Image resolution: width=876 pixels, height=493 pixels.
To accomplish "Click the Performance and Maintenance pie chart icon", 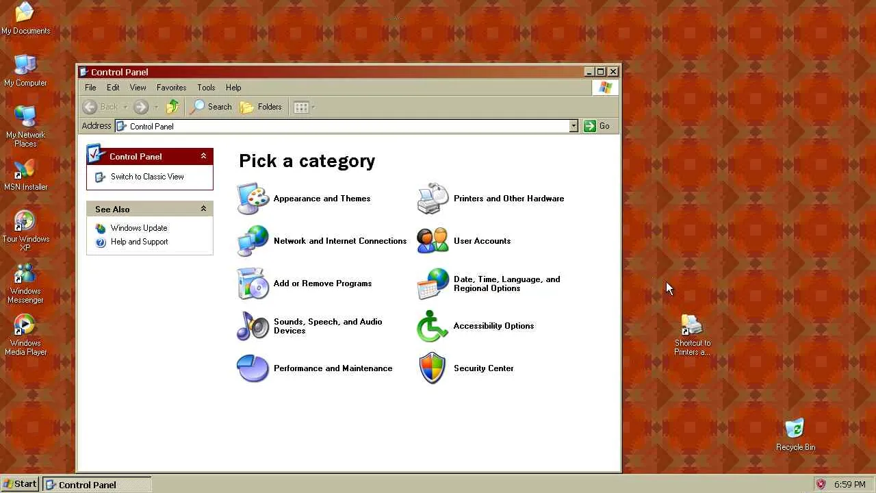I will point(253,368).
